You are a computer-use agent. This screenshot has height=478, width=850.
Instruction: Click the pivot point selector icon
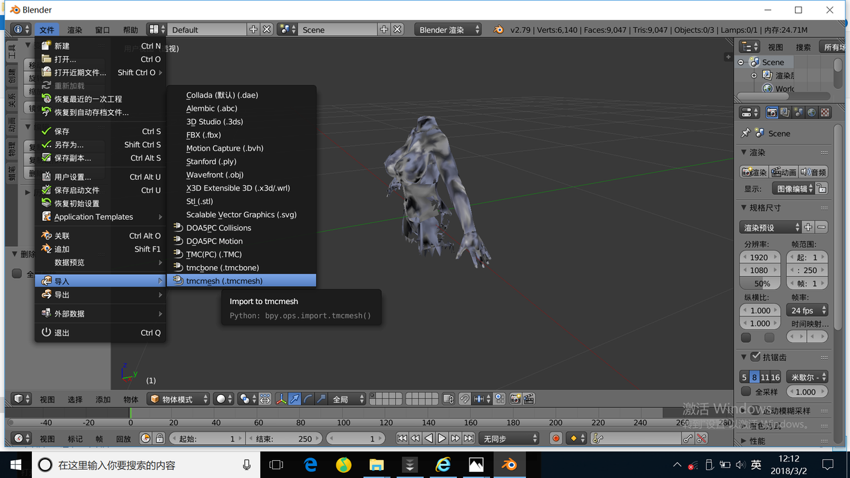pyautogui.click(x=247, y=399)
